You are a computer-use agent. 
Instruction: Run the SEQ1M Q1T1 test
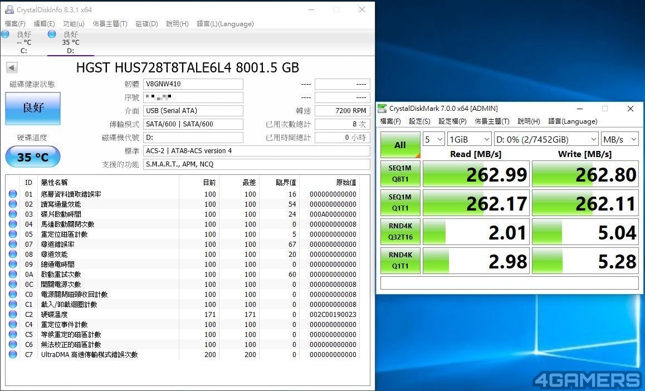coord(400,203)
